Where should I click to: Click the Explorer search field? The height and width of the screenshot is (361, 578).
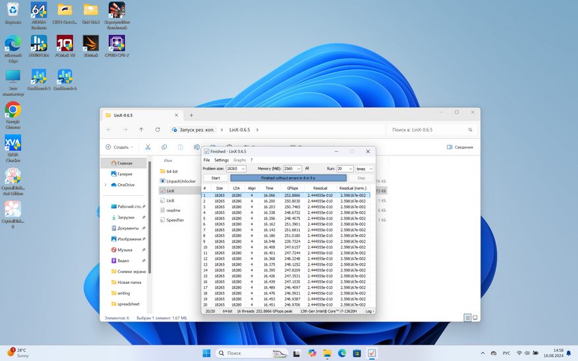[x=428, y=130]
